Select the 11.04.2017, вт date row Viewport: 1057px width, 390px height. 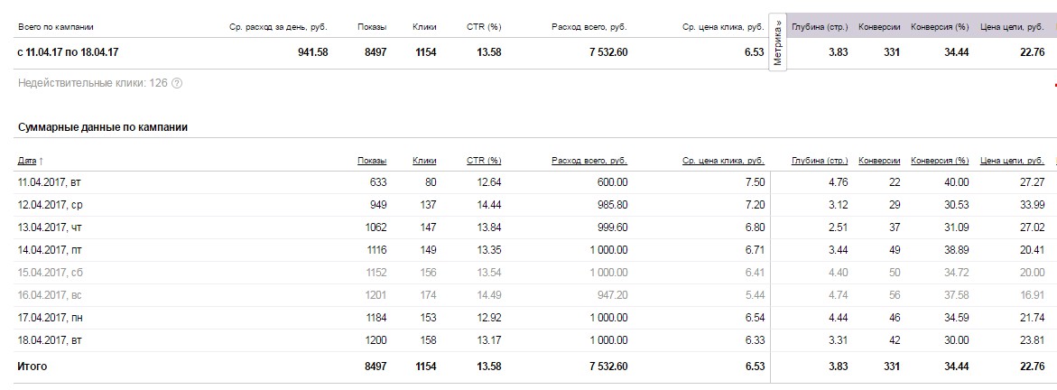tap(49, 182)
